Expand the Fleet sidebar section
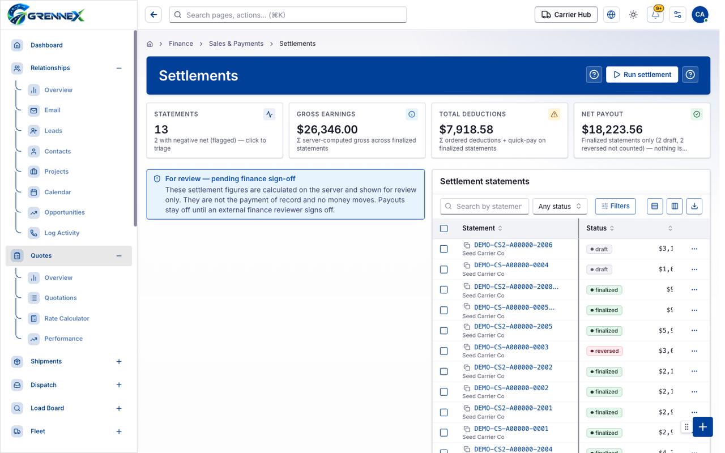The width and height of the screenshot is (725, 453). [119, 431]
